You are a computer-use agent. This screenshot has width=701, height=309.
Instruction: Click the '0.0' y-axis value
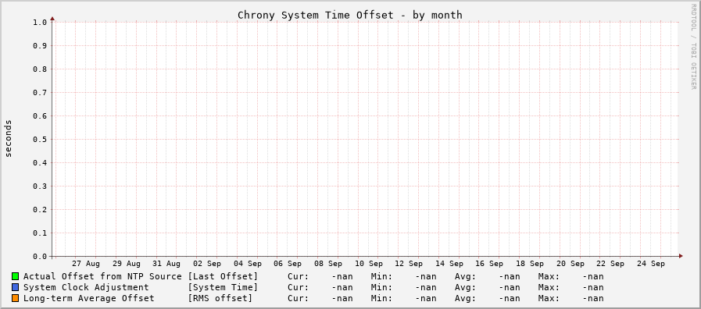(39, 256)
